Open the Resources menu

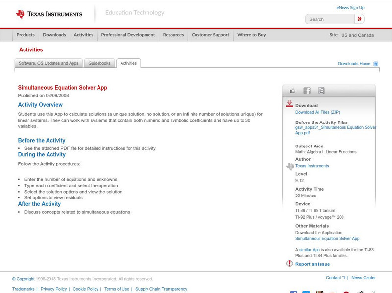[173, 35]
